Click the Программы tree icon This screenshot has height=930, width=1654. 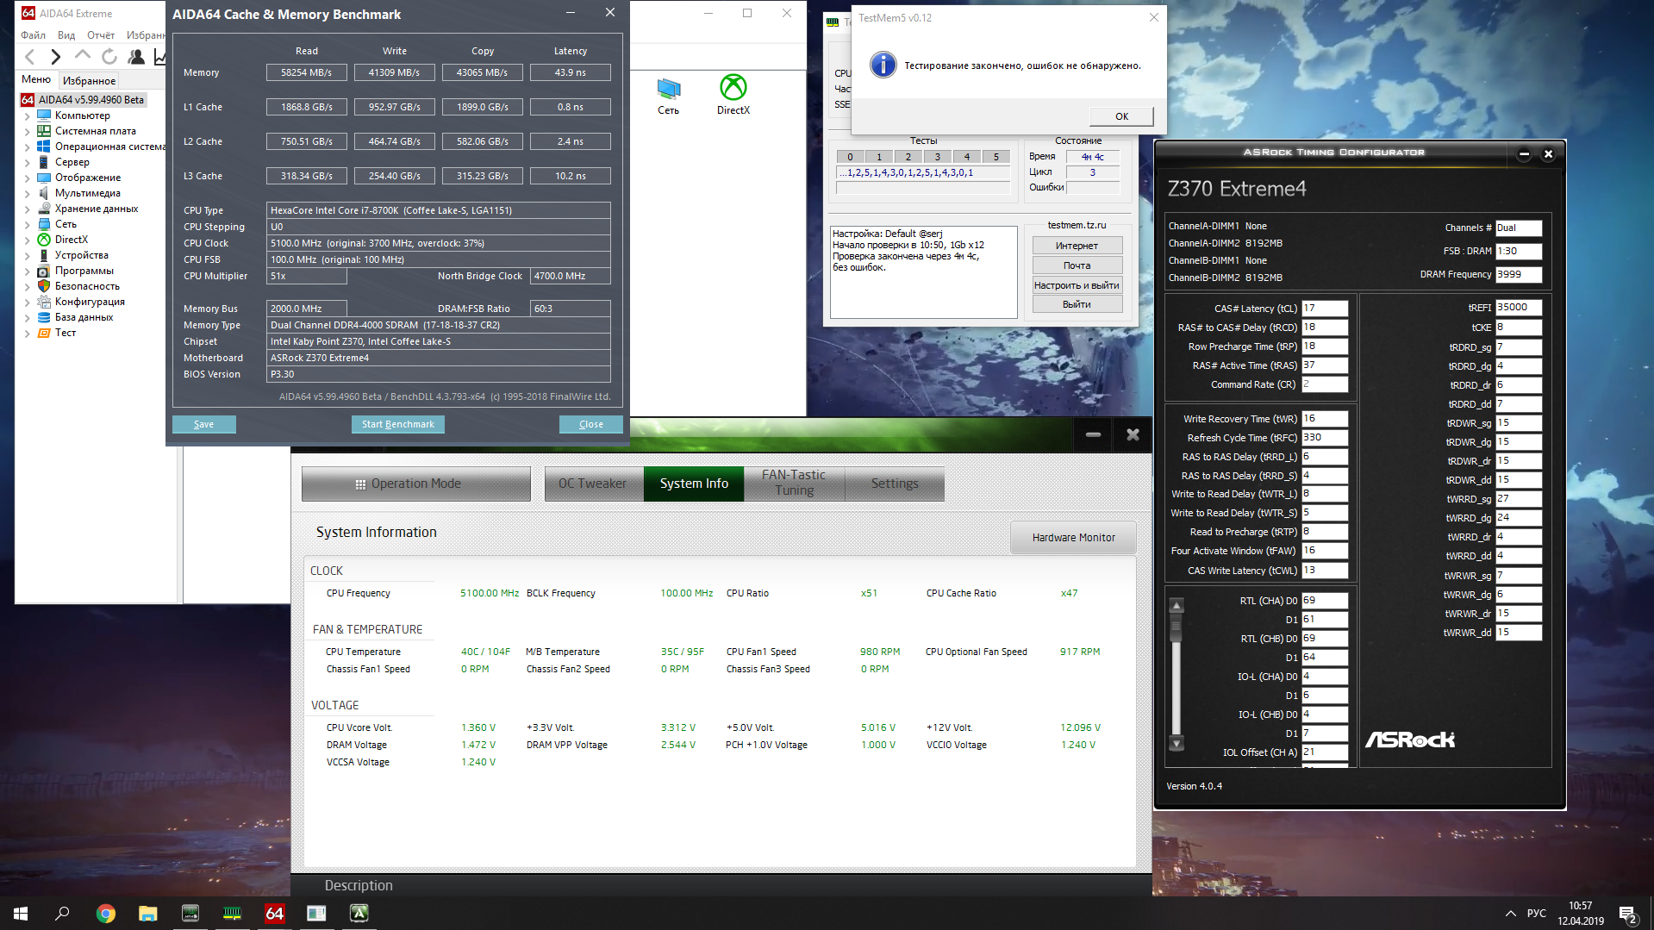pyautogui.click(x=44, y=271)
